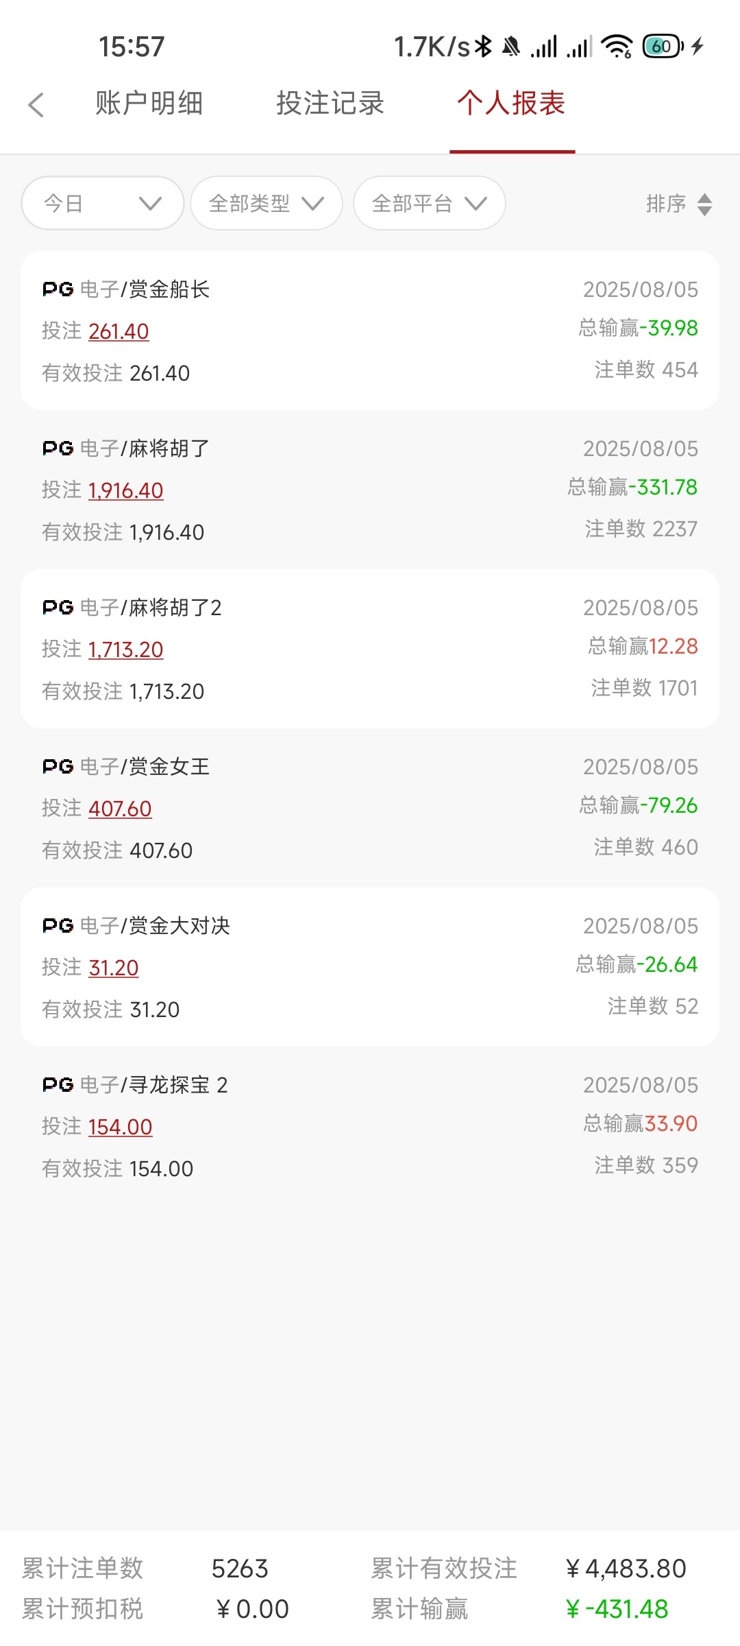Click the sort arrows icon
The image size is (740, 1646).
coord(704,204)
